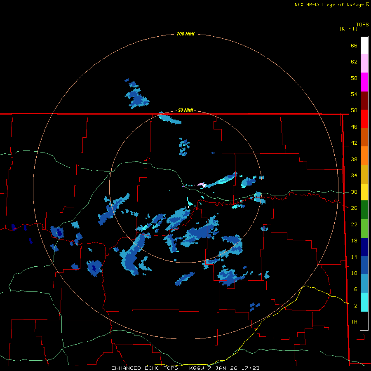Click the "30" legend value
The height and width of the screenshot is (371, 371).
(x=354, y=192)
